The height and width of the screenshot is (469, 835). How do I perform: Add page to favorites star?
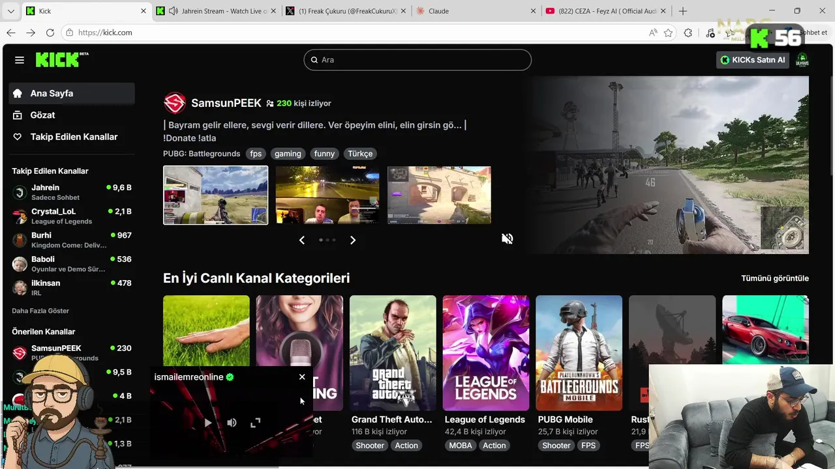pyautogui.click(x=668, y=33)
